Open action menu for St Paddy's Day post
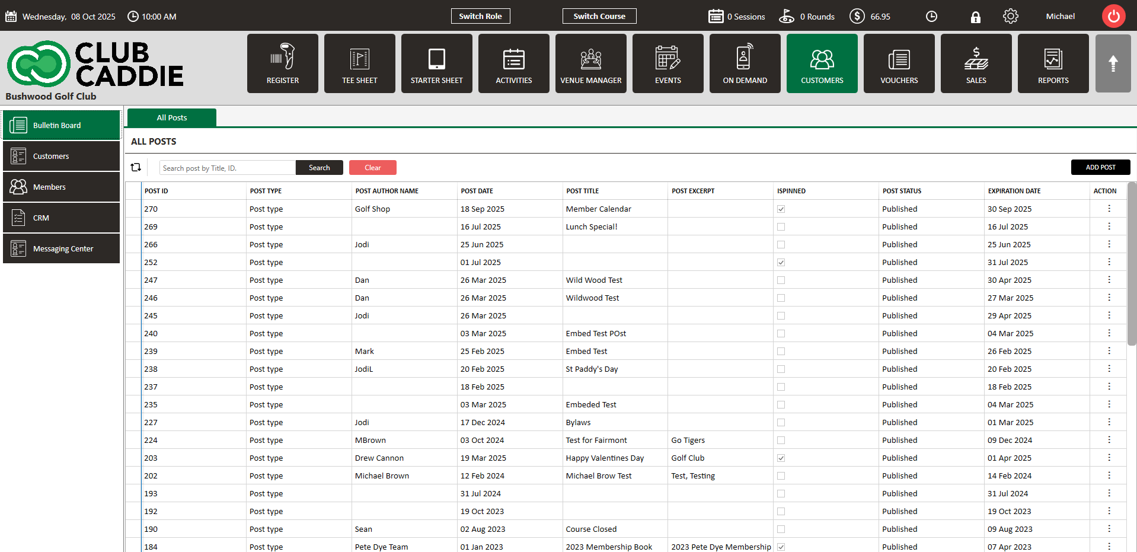1137x552 pixels. click(x=1109, y=369)
